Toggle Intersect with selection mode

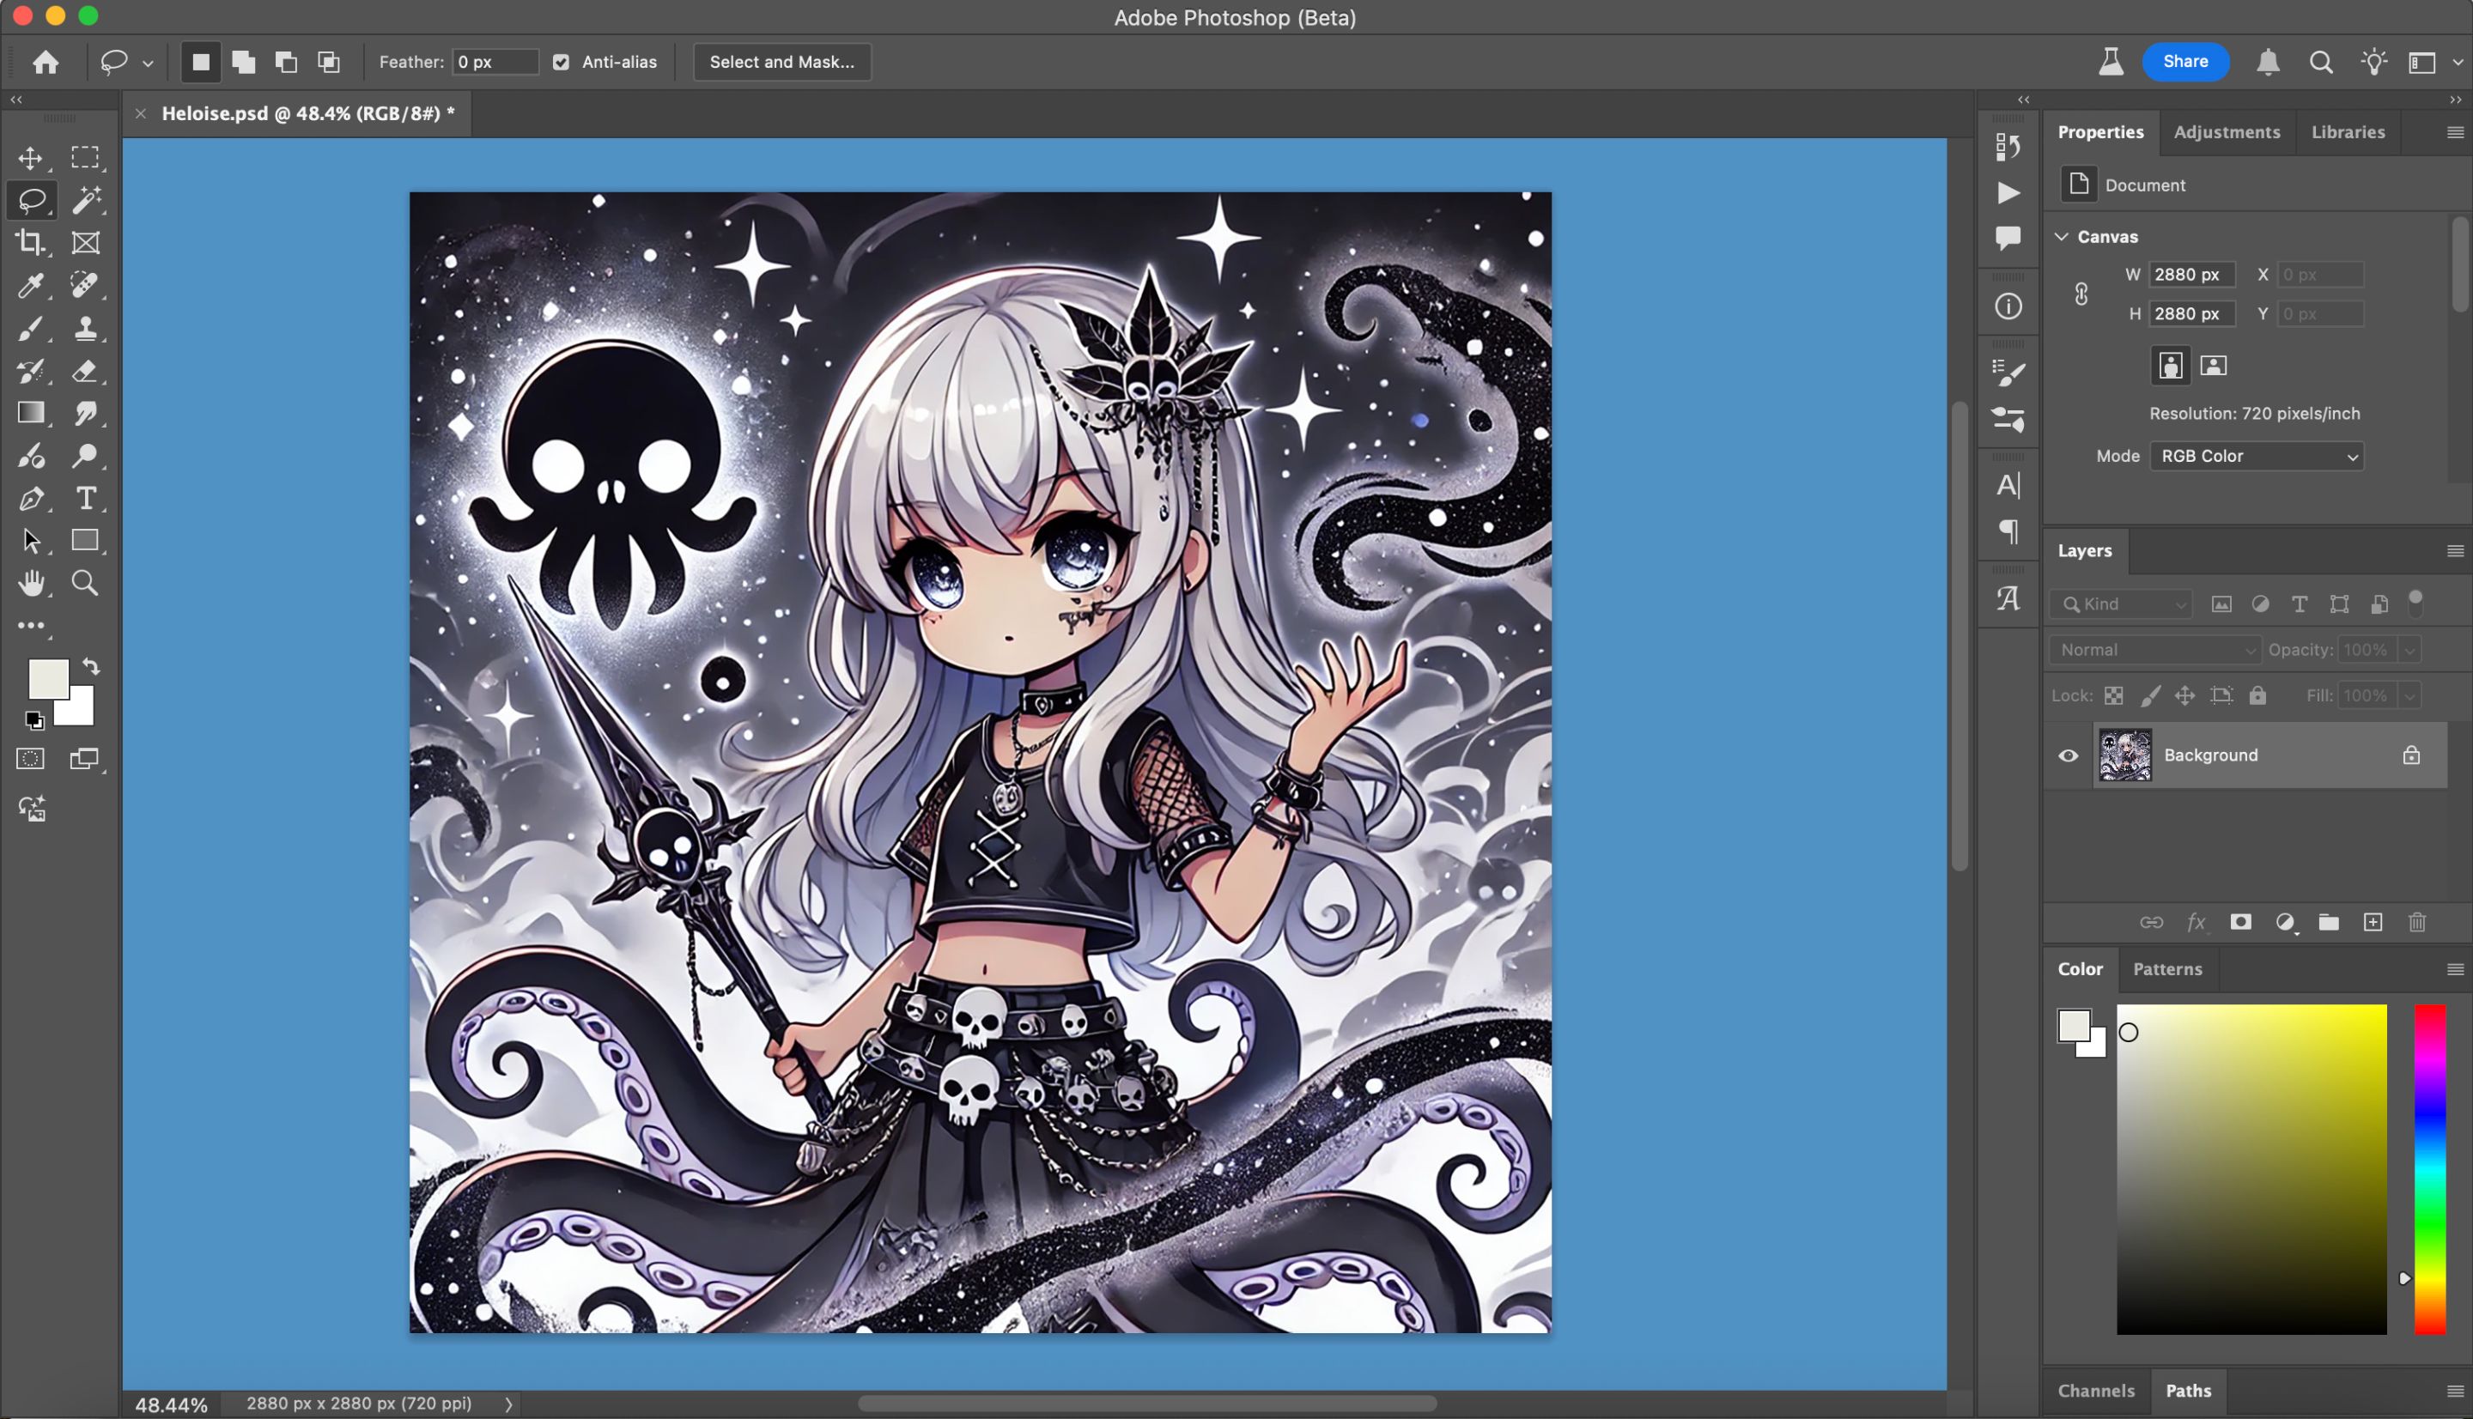[x=330, y=63]
